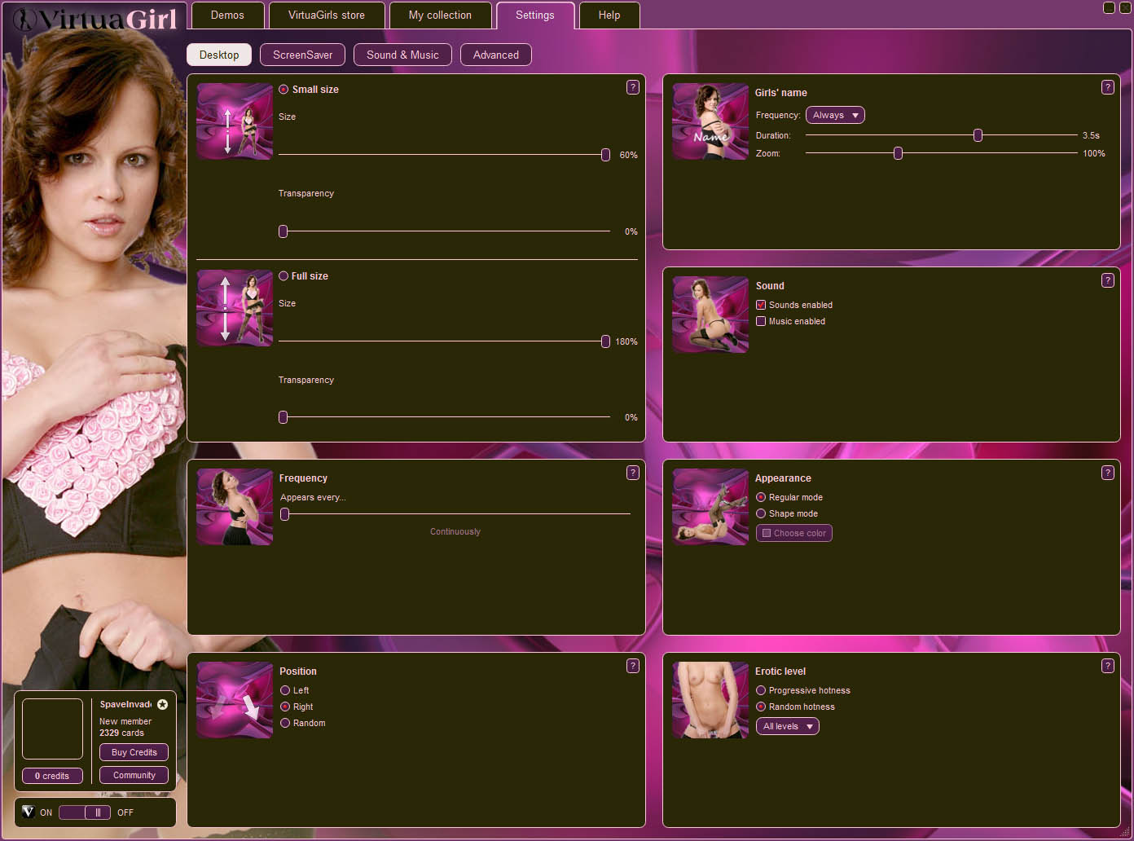Image resolution: width=1134 pixels, height=841 pixels.
Task: Expand the Frequency Always dropdown
Action: [835, 116]
